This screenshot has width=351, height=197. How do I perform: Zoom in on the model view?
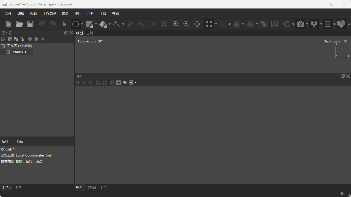tap(176, 24)
